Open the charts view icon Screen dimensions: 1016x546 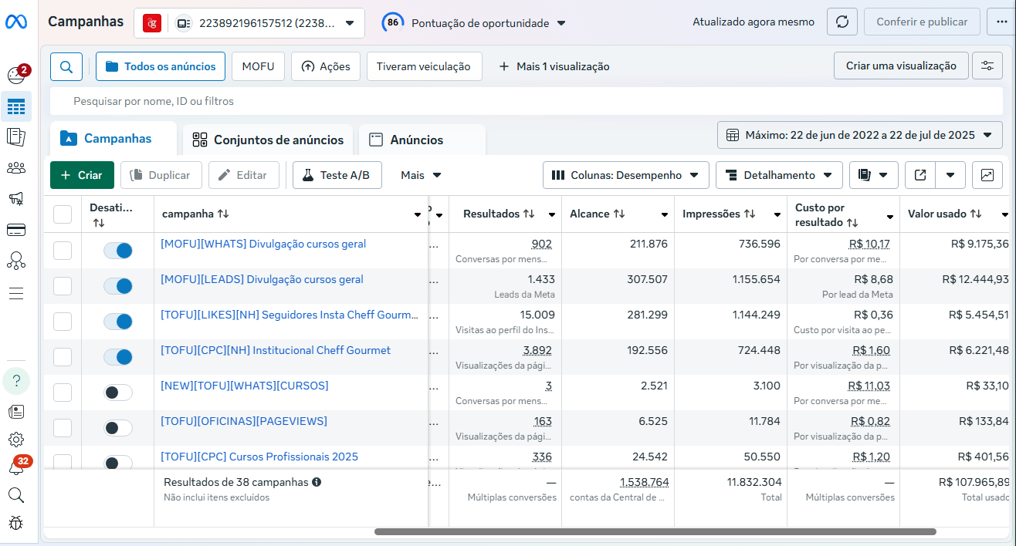click(x=987, y=175)
